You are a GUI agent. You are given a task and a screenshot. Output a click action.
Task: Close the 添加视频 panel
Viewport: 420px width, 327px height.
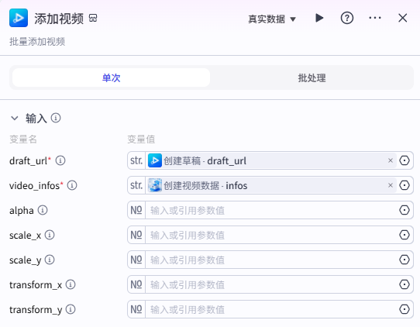pyautogui.click(x=403, y=18)
